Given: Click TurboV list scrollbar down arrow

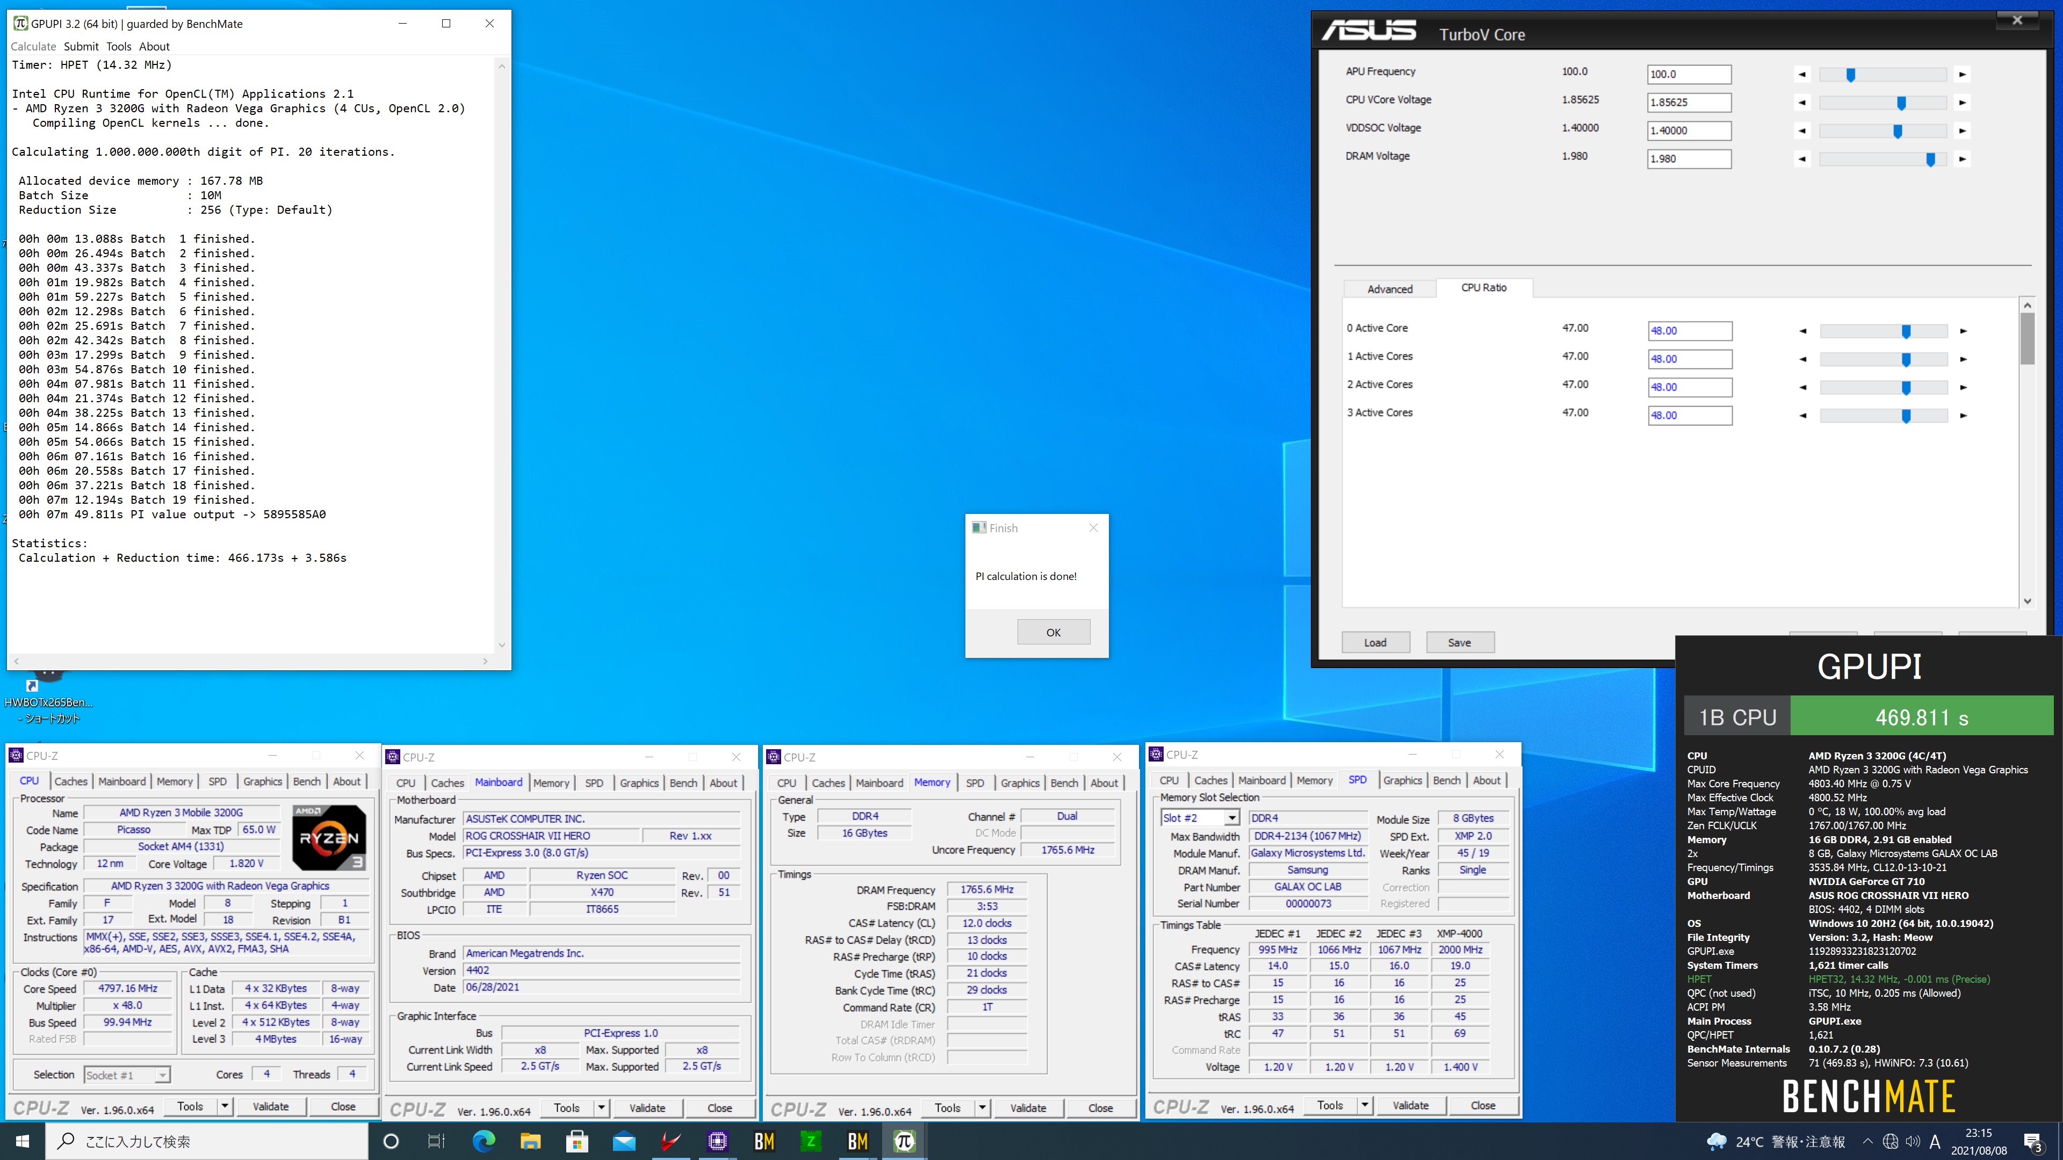Looking at the screenshot, I should pos(2028,601).
